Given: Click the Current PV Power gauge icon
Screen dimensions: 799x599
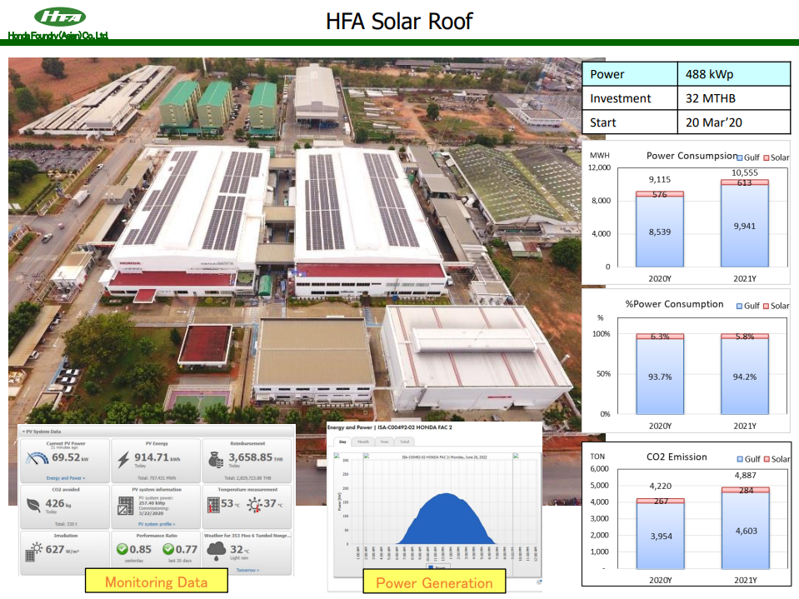Looking at the screenshot, I should (37, 457).
